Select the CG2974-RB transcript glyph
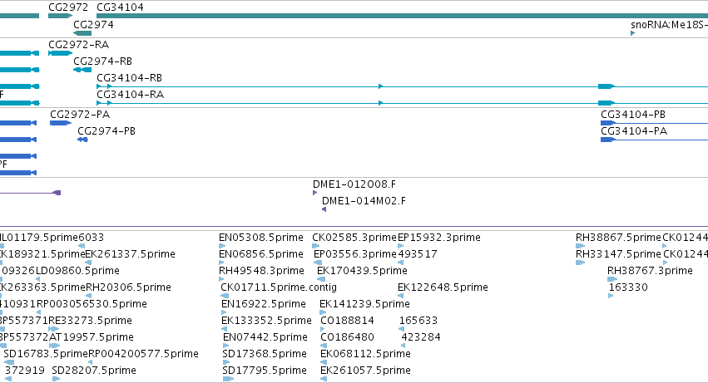Screen dimensions: 708x383 point(82,70)
